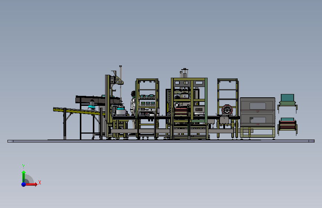Image resolution: width=322 pixels, height=208 pixels.
Task: Select the long base floor plate
Action: pyautogui.click(x=161, y=141)
